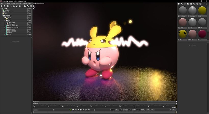Click the material folder import icon
Viewport: 209px width, 114px height.
click(x=188, y=4)
